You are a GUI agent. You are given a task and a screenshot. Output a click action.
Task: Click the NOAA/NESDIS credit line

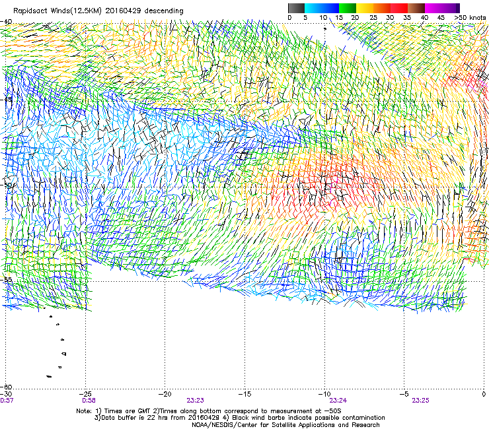click(x=285, y=425)
